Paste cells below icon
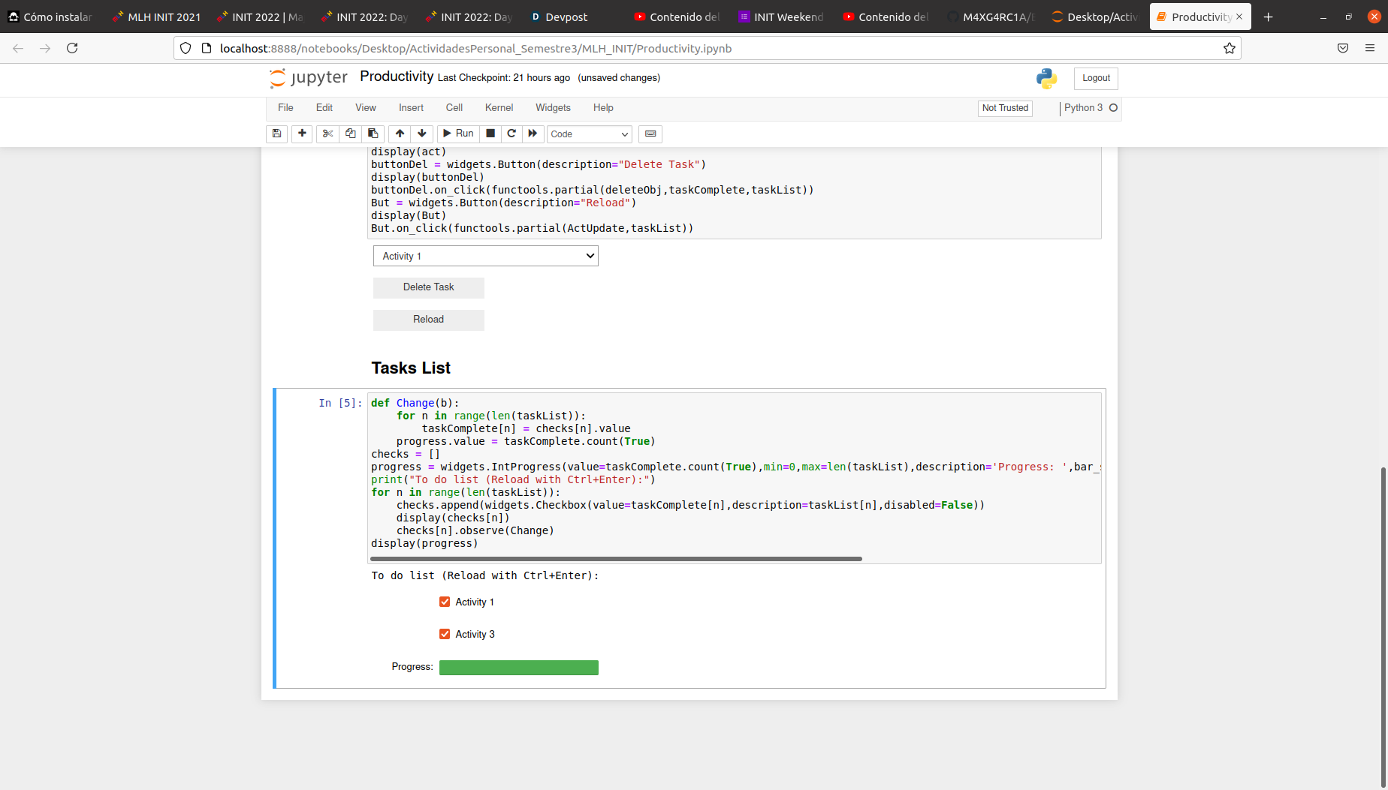 click(x=373, y=134)
